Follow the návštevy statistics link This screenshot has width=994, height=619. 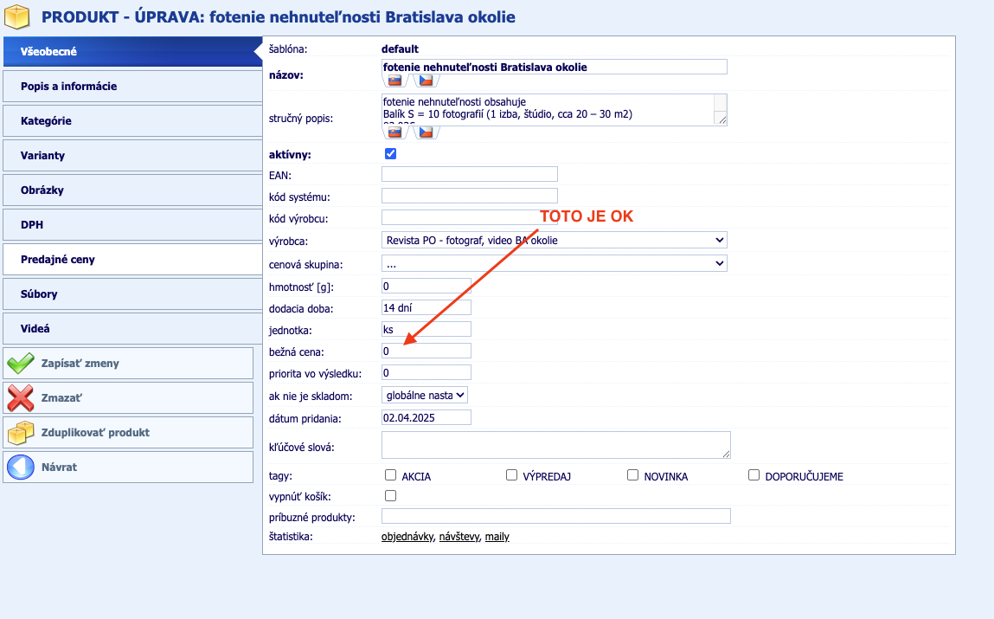(x=459, y=537)
